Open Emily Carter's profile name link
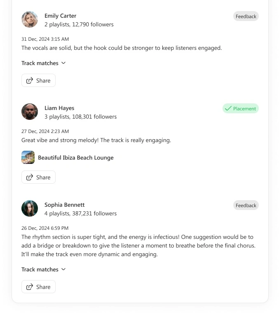This screenshot has width=279, height=313. coord(60,16)
